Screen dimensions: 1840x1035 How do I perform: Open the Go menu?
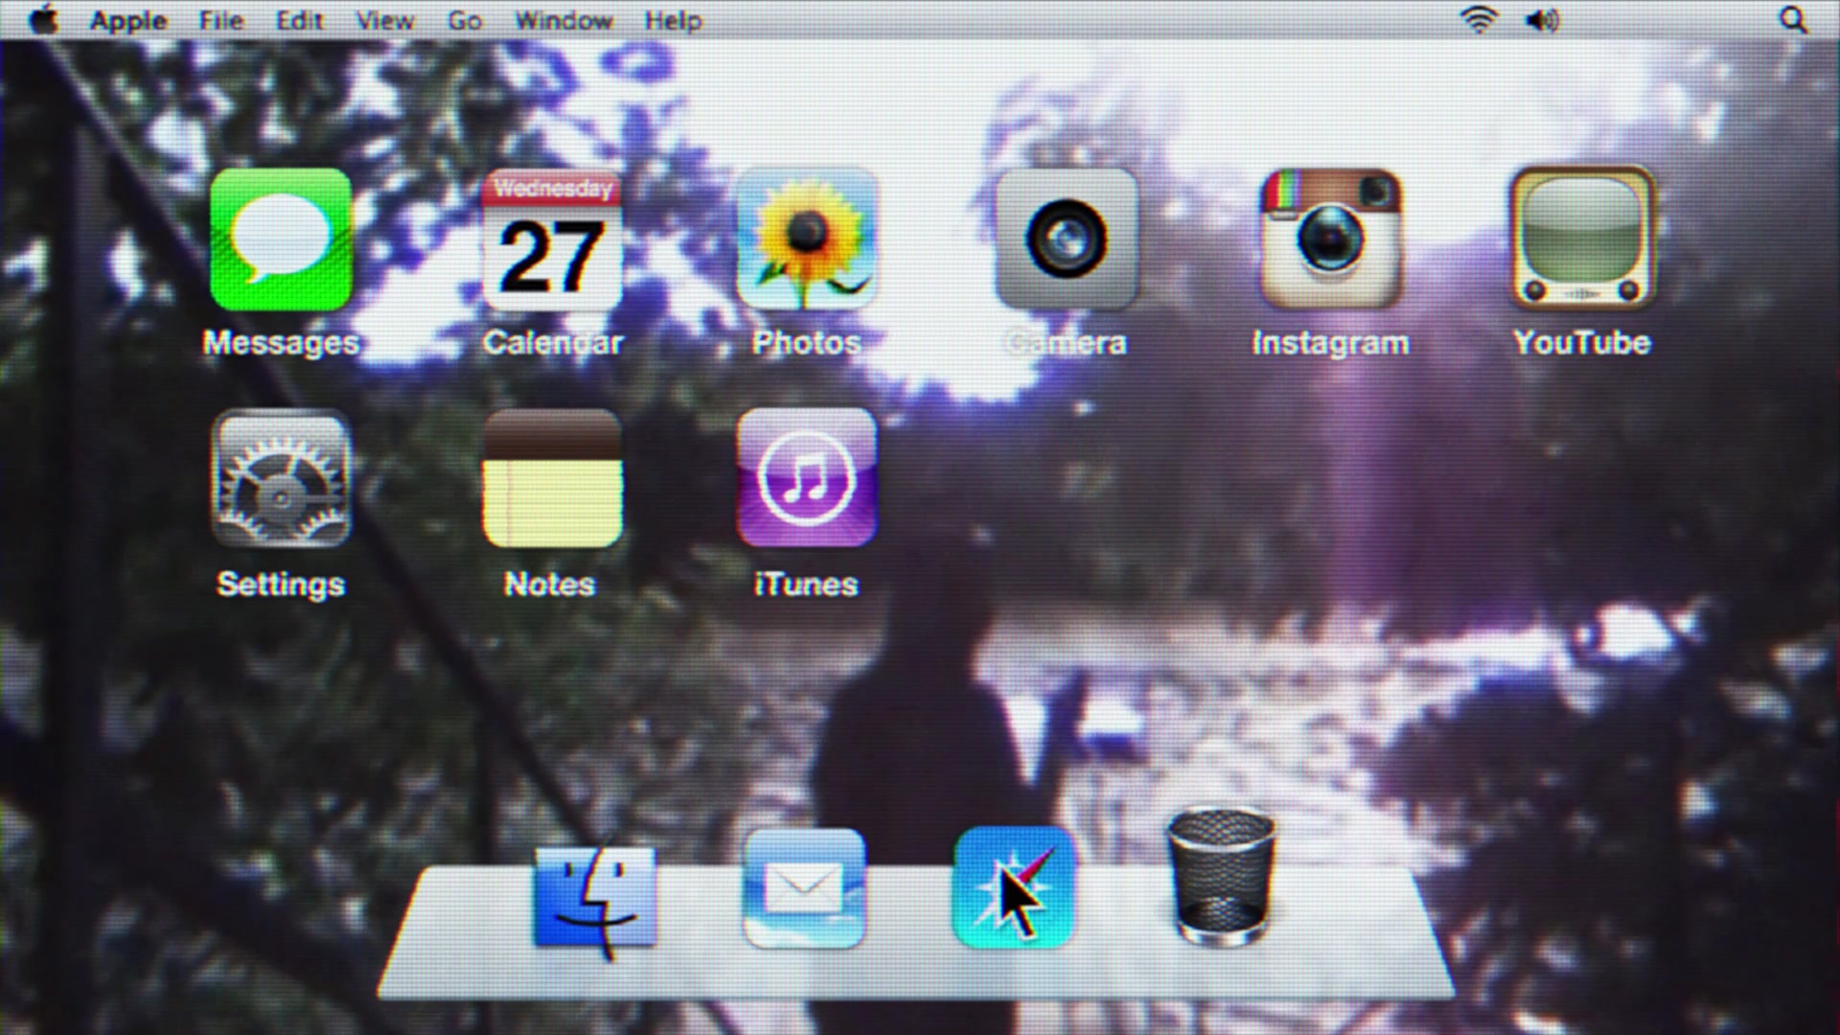coord(465,21)
